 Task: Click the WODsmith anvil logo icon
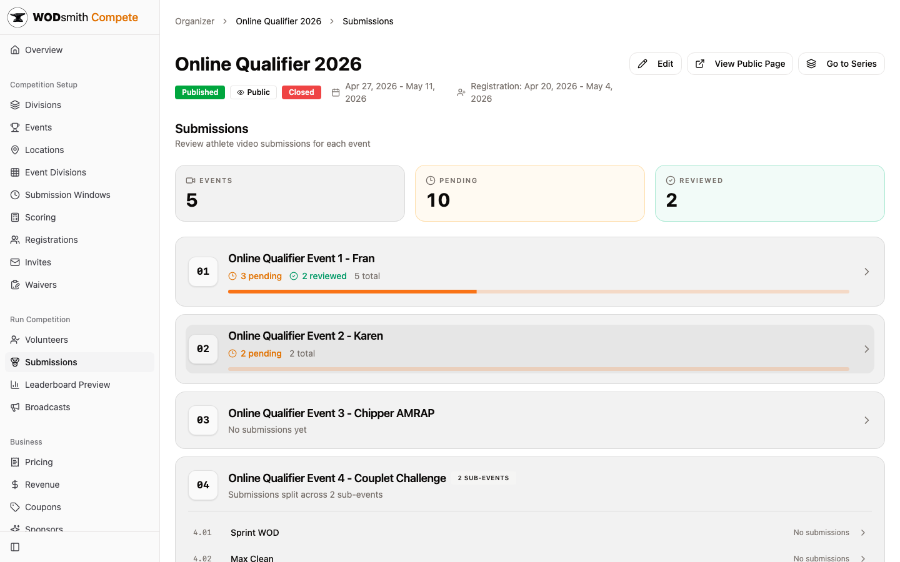coord(17,17)
